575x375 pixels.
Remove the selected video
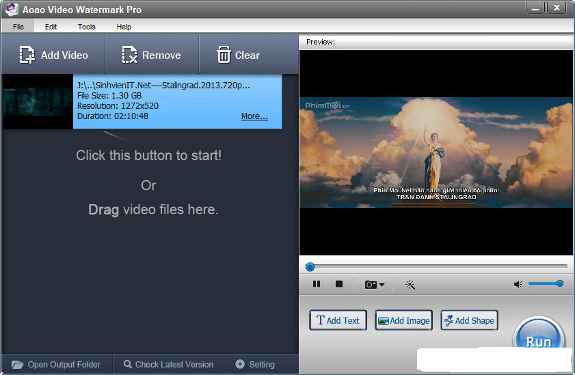152,55
